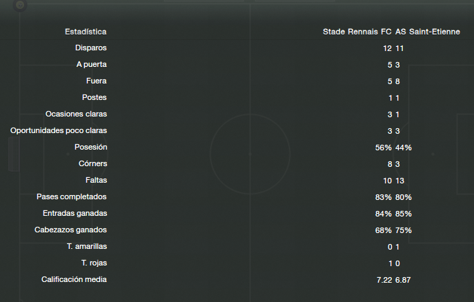The height and width of the screenshot is (302, 474).
Task: Click the Fuera statistic label
Action: 96,81
